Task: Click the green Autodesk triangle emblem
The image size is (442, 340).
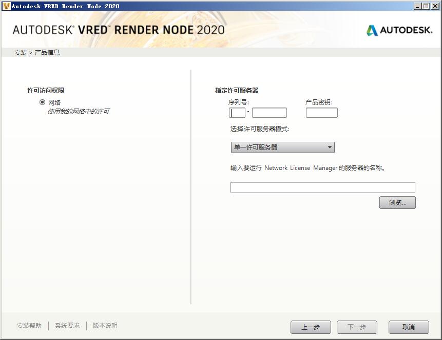Action: pos(371,30)
